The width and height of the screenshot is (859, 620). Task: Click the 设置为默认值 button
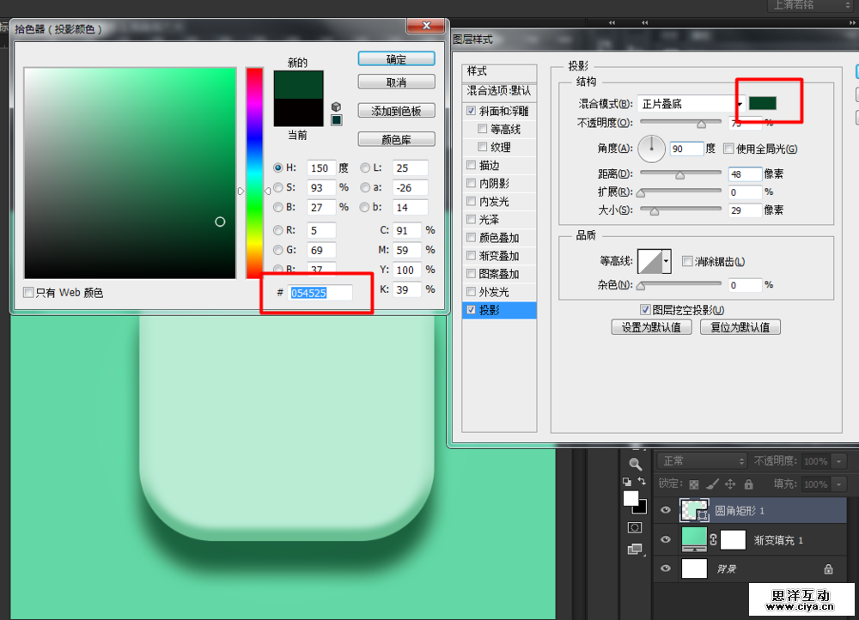pos(651,327)
